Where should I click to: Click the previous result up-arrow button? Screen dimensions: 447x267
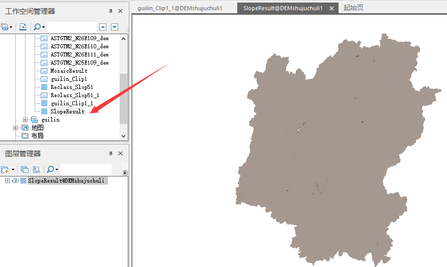103,27
